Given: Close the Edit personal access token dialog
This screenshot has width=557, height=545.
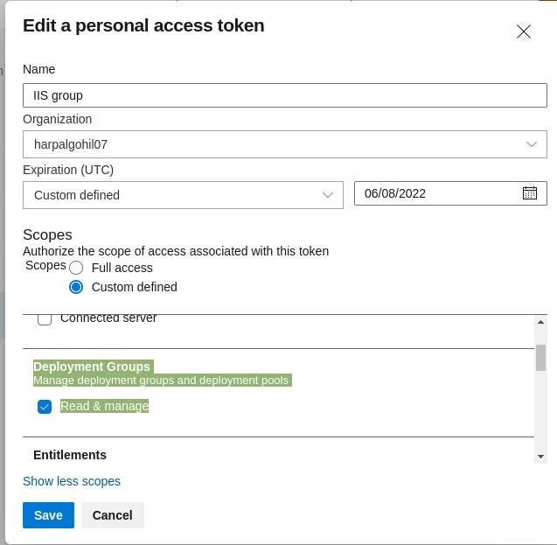Looking at the screenshot, I should click(x=524, y=31).
